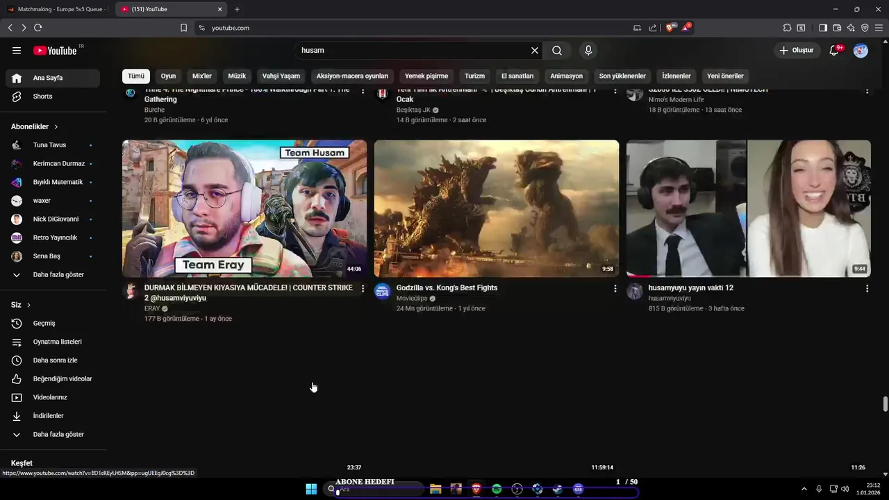Open the browser main menu

click(x=879, y=28)
